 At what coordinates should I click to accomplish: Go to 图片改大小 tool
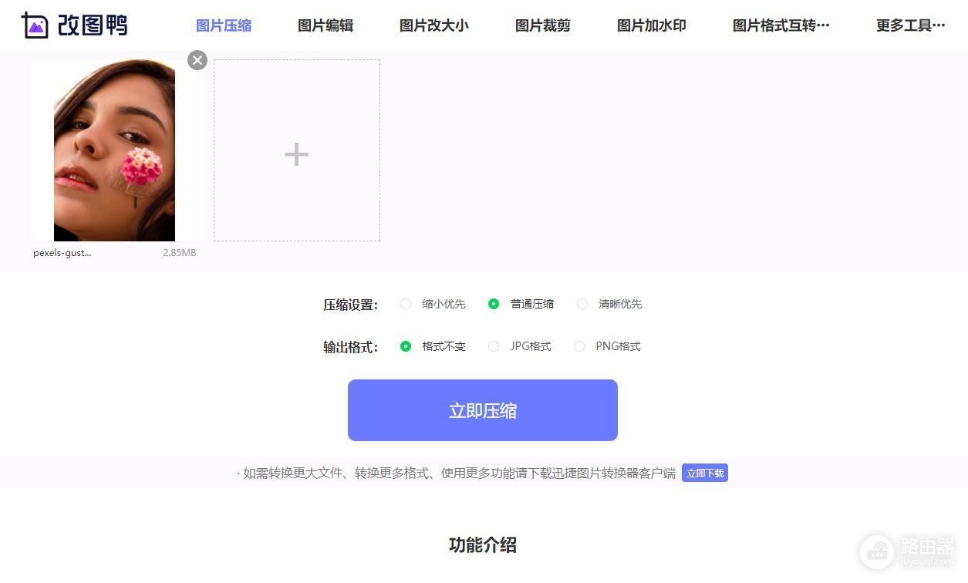tap(433, 25)
